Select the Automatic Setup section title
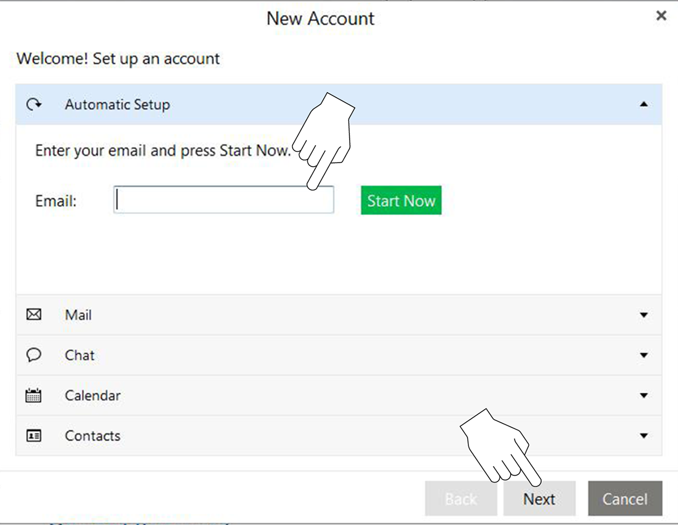Screen dimensions: 678x525 click(x=117, y=105)
